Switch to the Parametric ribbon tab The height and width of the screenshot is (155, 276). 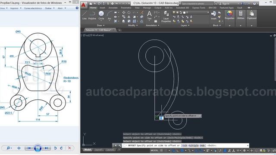pos(126,8)
